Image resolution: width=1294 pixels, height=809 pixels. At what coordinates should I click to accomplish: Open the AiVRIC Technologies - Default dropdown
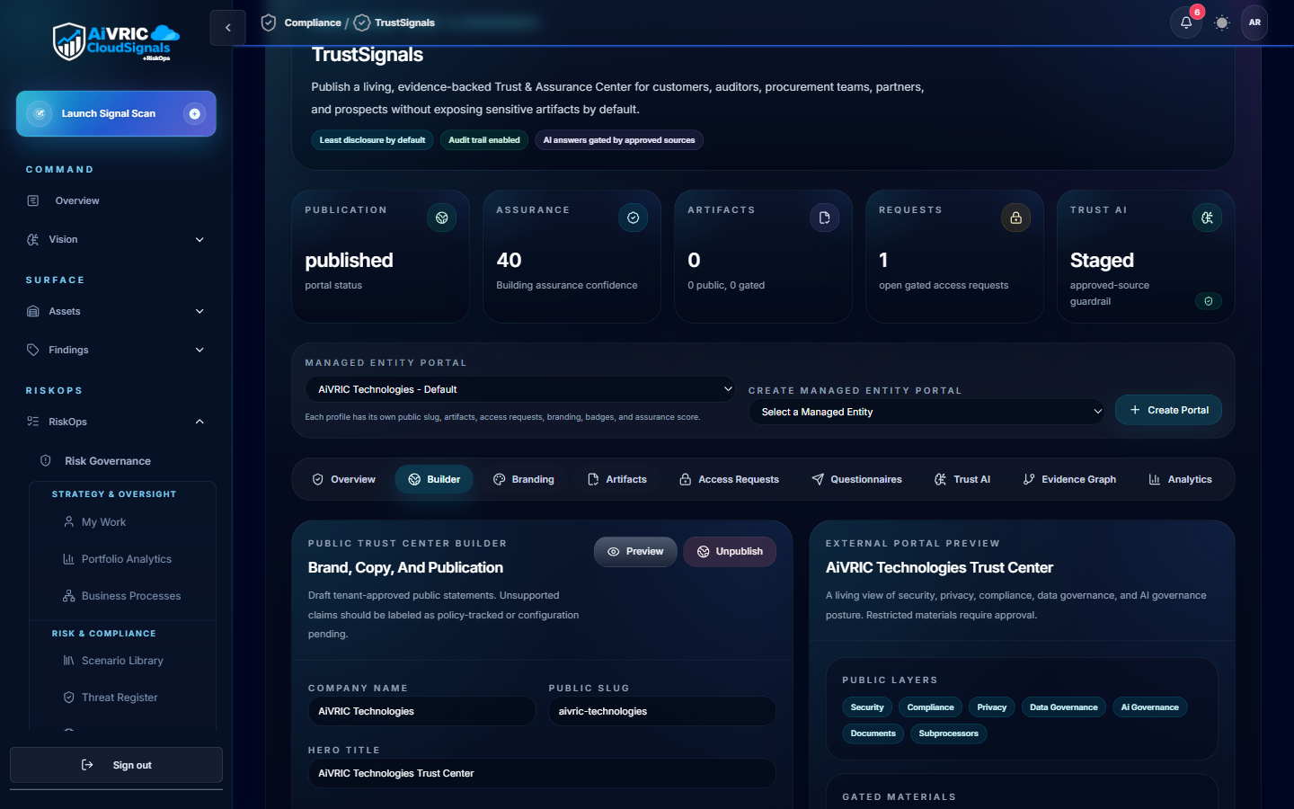tap(520, 389)
